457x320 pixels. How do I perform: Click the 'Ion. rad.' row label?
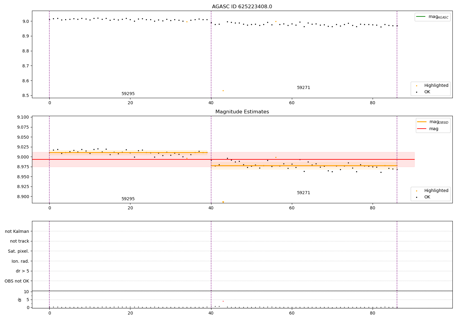pos(20,261)
